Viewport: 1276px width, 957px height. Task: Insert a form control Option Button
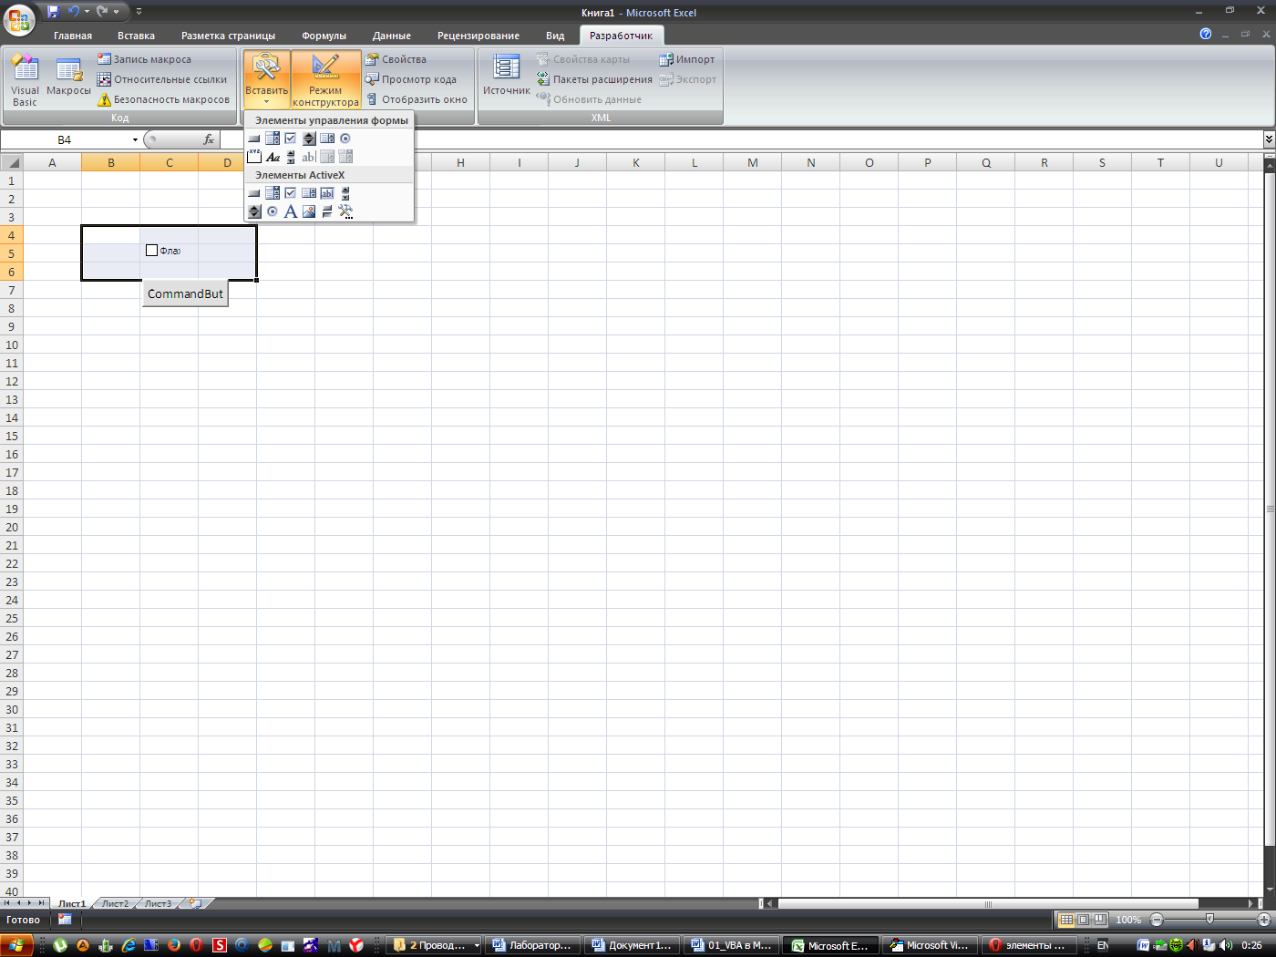345,139
